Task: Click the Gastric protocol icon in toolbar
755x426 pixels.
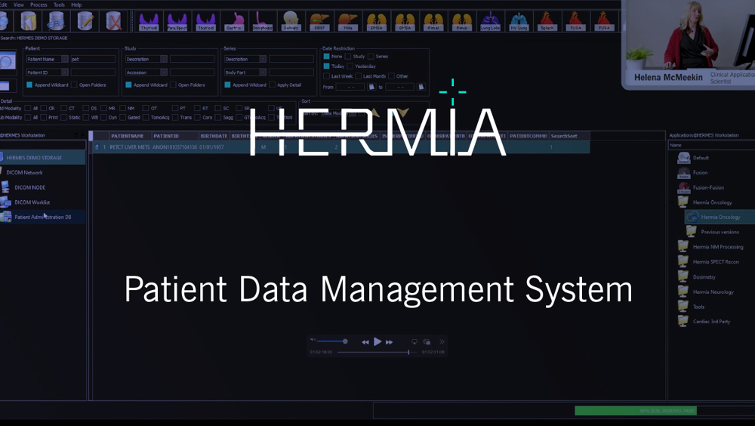Action: coord(234,20)
